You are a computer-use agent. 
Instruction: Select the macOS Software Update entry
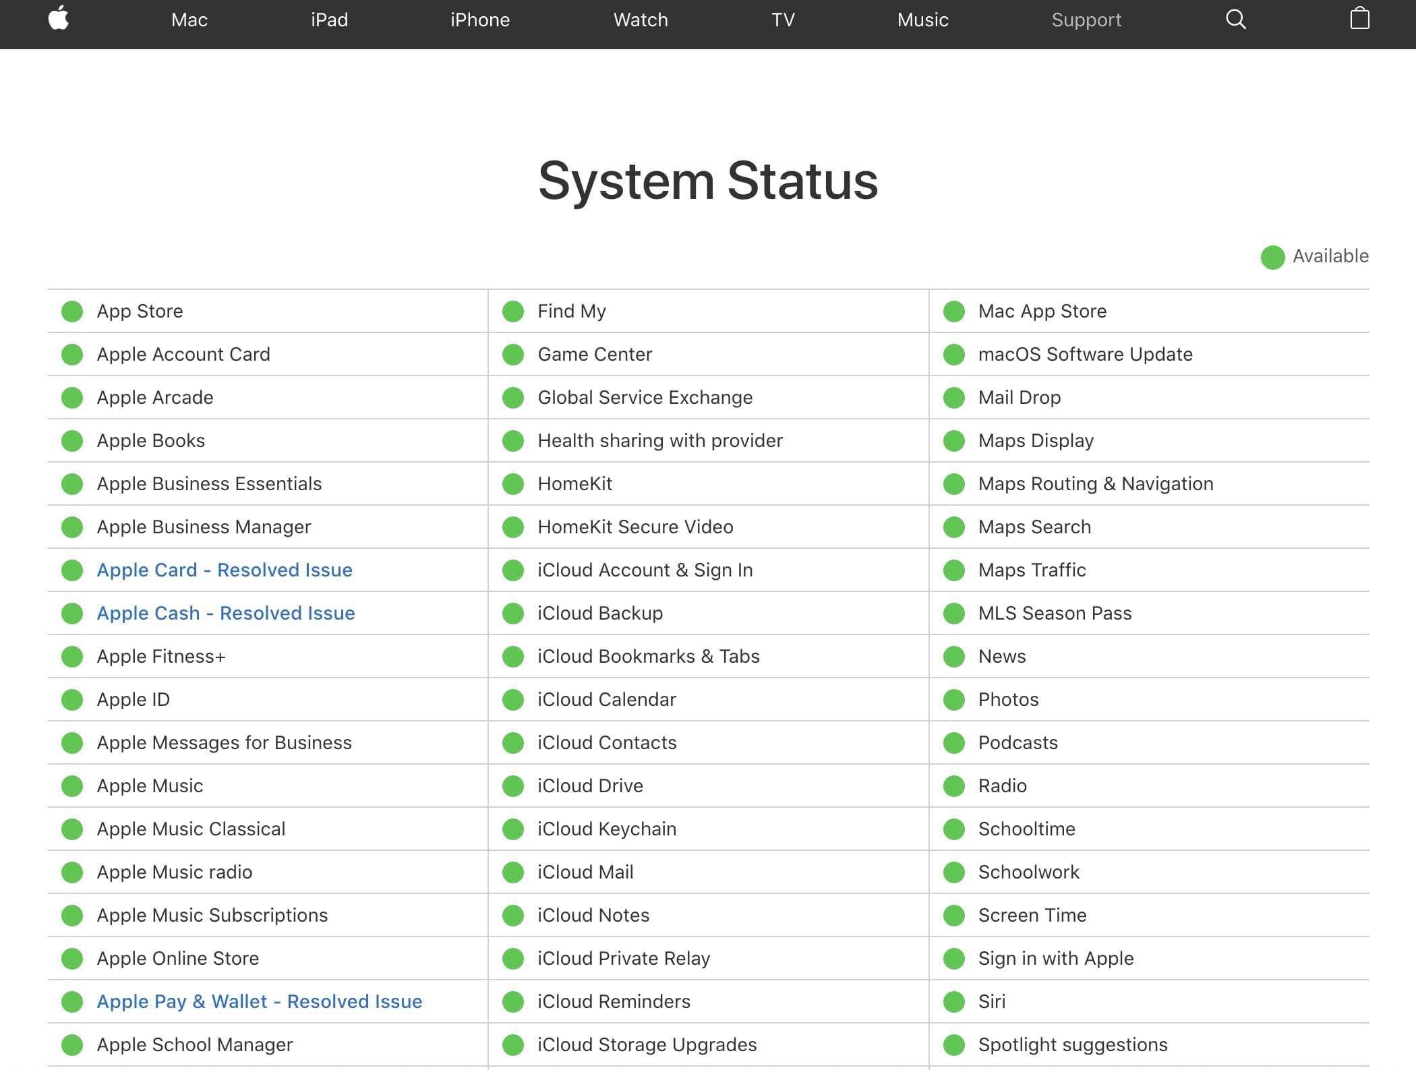tap(1086, 355)
